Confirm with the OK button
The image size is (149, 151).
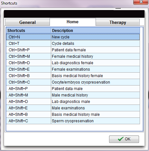tap(124, 139)
